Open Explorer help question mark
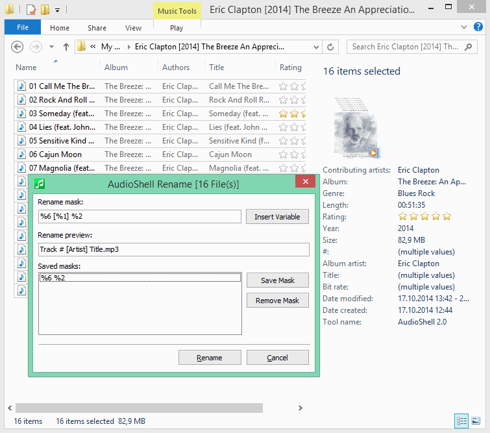The height and width of the screenshot is (433, 490). (478, 27)
